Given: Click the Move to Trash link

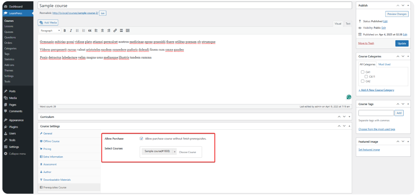Looking at the screenshot, I should 366,43.
